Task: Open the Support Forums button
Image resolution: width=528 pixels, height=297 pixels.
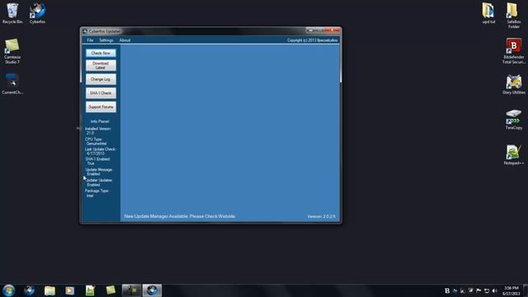Action: [x=101, y=106]
